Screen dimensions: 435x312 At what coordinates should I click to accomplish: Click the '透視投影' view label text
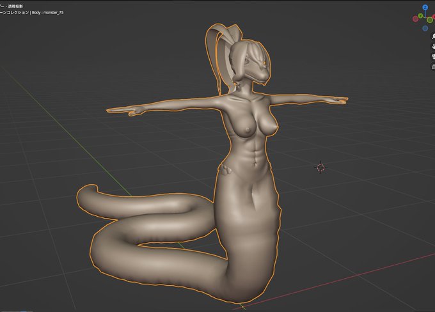click(x=15, y=6)
